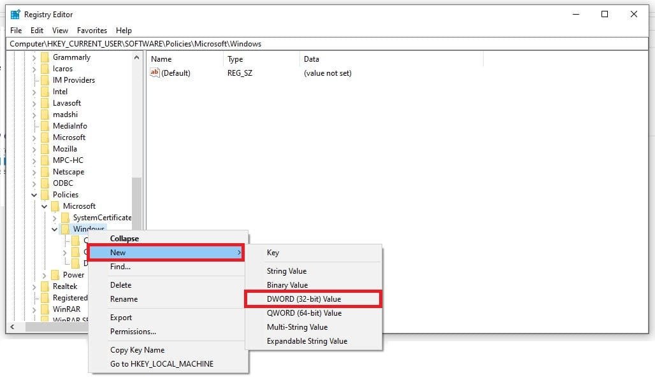Select Permissions... in context menu
Viewport: 655px width, 380px height.
(133, 331)
